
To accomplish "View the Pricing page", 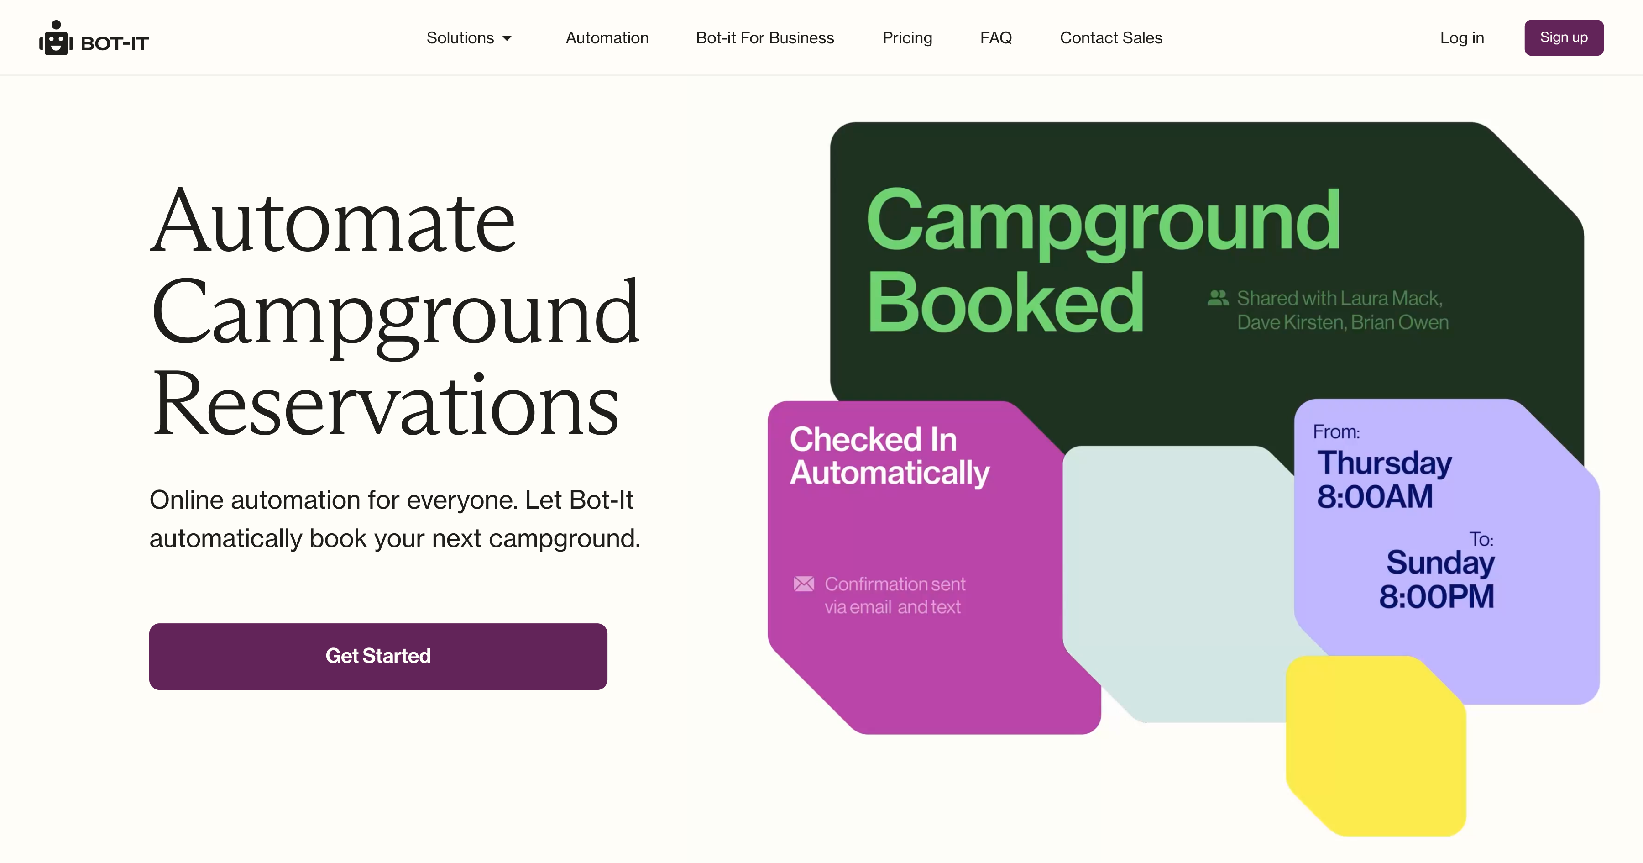I will click(907, 37).
